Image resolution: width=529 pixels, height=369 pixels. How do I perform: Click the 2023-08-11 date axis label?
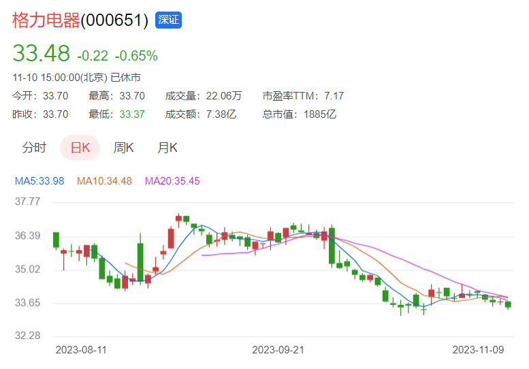(x=81, y=350)
